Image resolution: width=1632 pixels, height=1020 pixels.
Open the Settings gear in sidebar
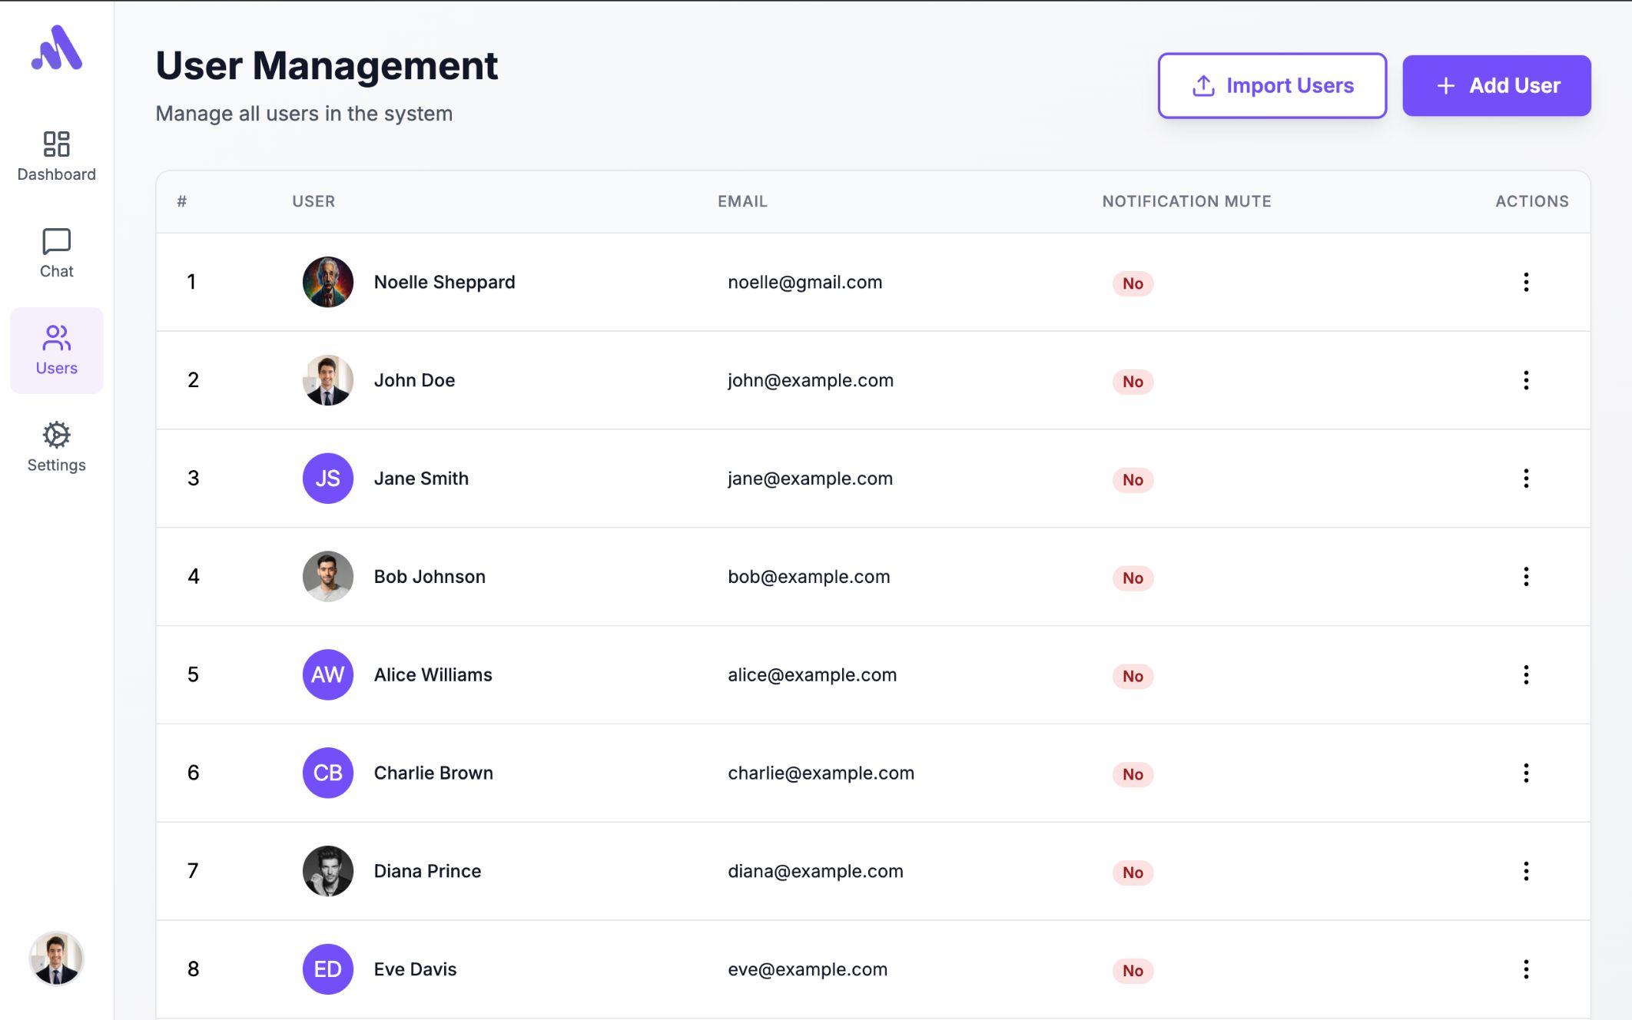point(56,447)
